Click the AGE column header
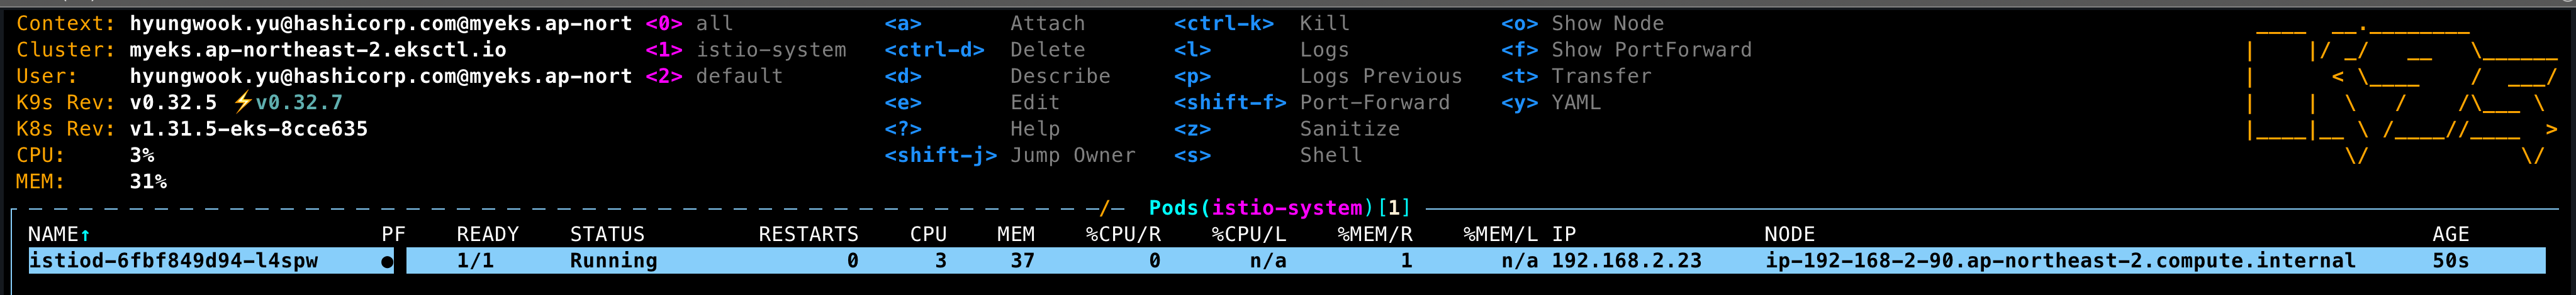 point(2451,234)
